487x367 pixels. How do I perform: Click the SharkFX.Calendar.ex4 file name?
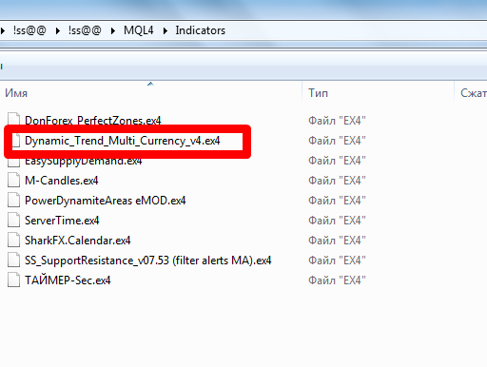coord(78,241)
